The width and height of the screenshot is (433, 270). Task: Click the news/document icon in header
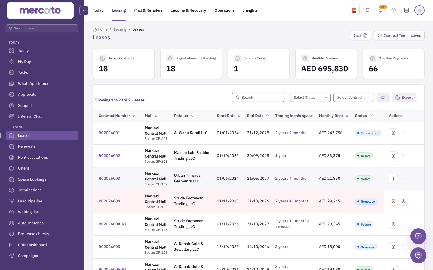point(406,10)
